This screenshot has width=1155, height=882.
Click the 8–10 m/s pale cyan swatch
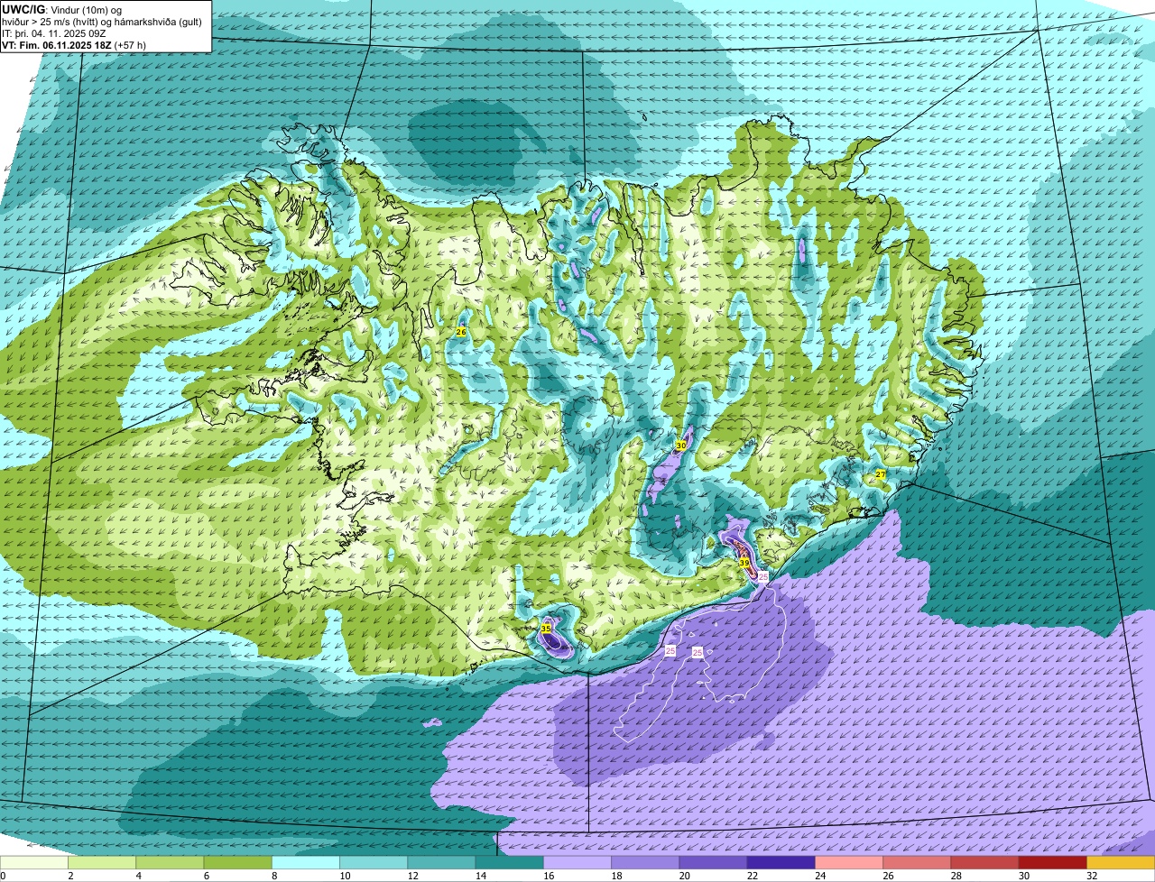[x=306, y=863]
